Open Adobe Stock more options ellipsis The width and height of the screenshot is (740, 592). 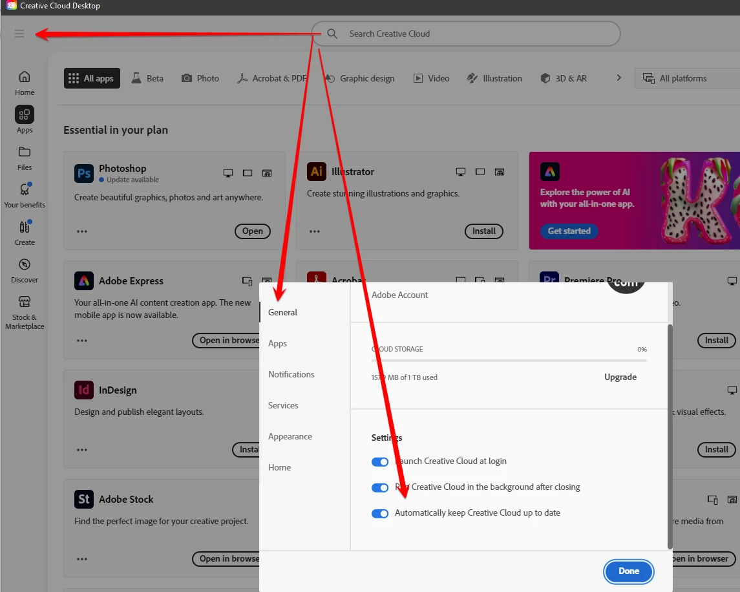click(x=82, y=559)
